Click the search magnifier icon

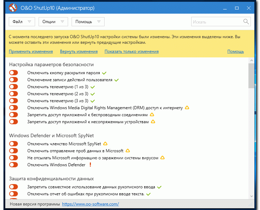click(x=246, y=22)
